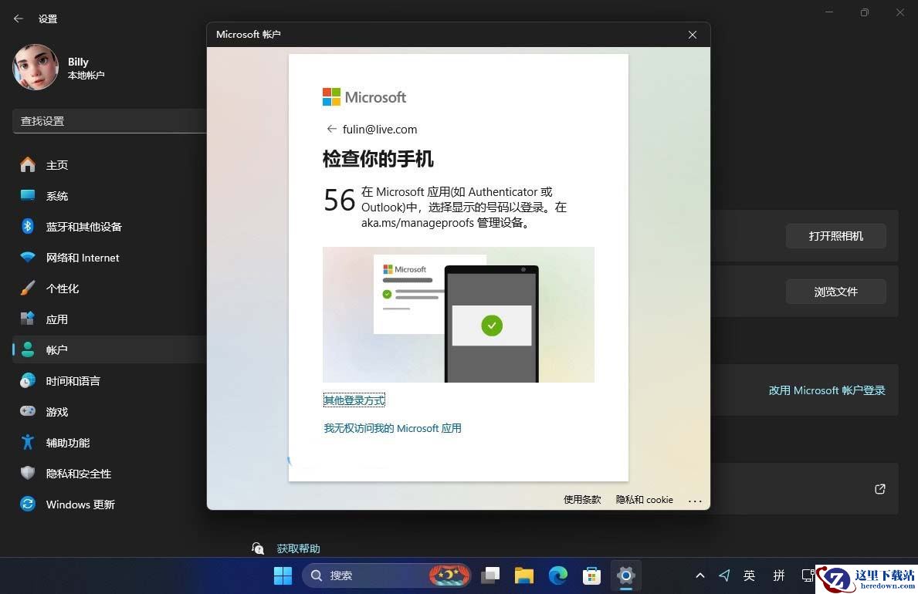Open 时间和语言 settings
Screen dimensions: 918x594
[110, 381]
